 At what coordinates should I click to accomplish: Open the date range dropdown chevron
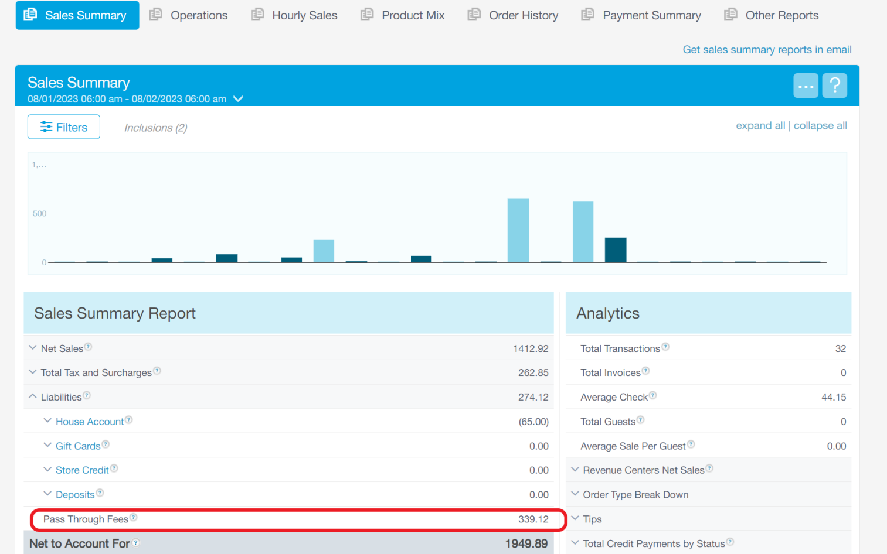[x=238, y=99]
